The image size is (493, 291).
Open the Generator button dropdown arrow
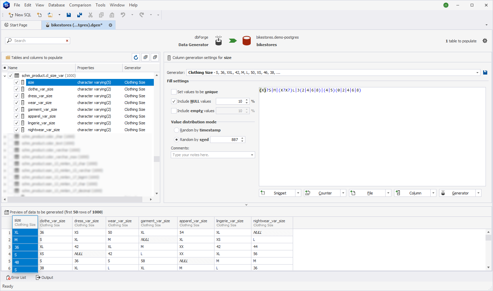[478, 193]
